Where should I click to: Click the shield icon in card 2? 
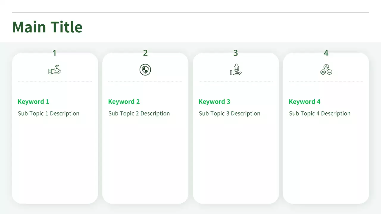pyautogui.click(x=145, y=70)
